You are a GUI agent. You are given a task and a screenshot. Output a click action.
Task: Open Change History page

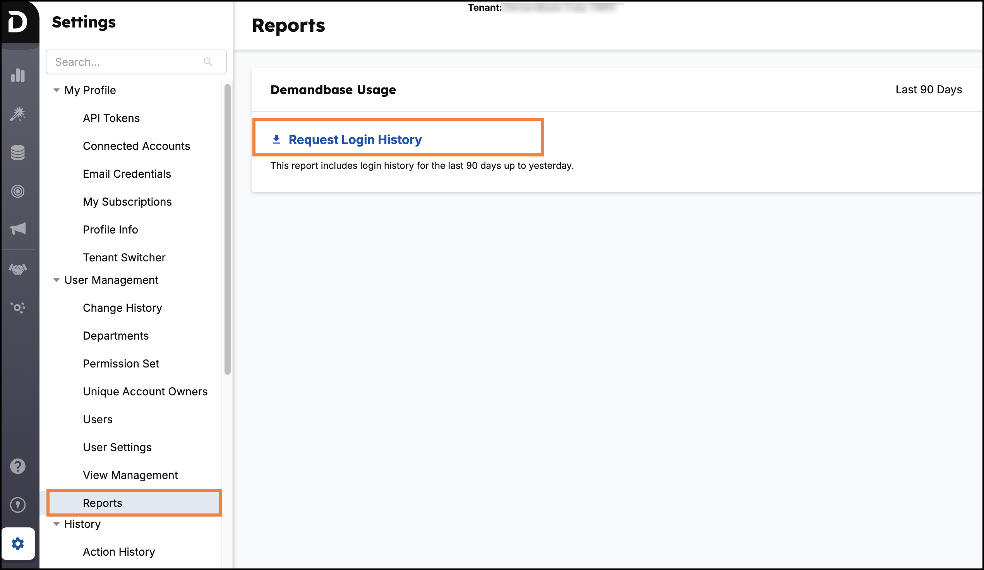[123, 308]
